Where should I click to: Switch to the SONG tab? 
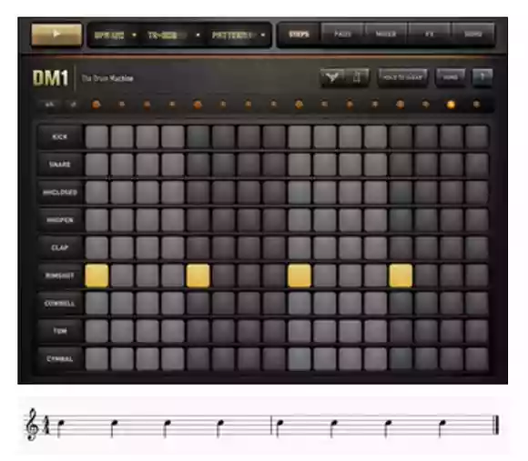[x=473, y=35]
